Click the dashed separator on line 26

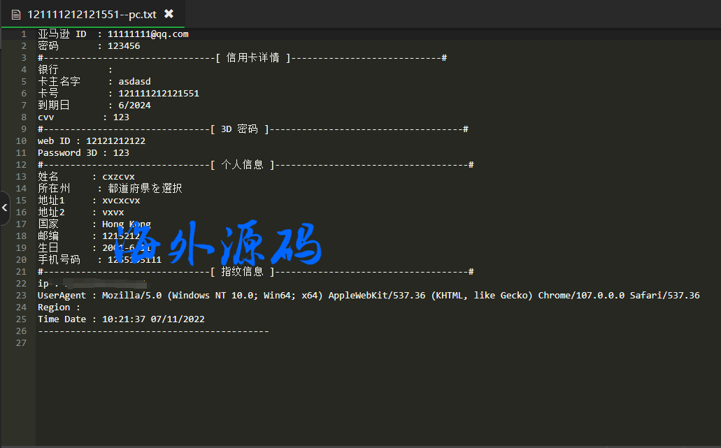pos(152,331)
